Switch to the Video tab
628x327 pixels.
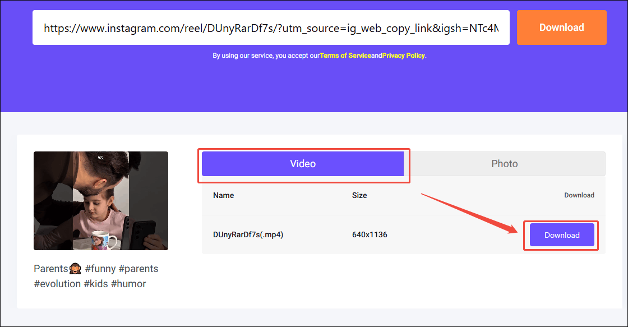click(x=303, y=163)
